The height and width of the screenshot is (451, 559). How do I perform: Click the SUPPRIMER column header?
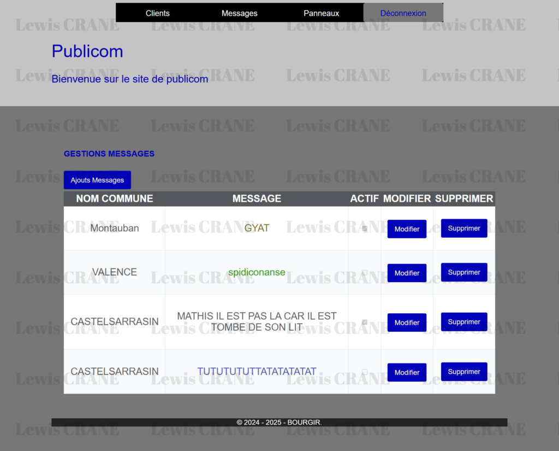(464, 198)
